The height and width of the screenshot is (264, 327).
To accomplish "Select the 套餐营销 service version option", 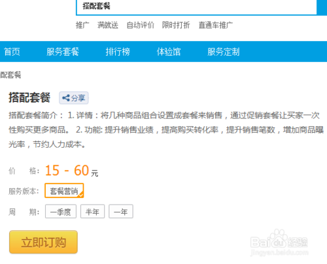I will [64, 191].
